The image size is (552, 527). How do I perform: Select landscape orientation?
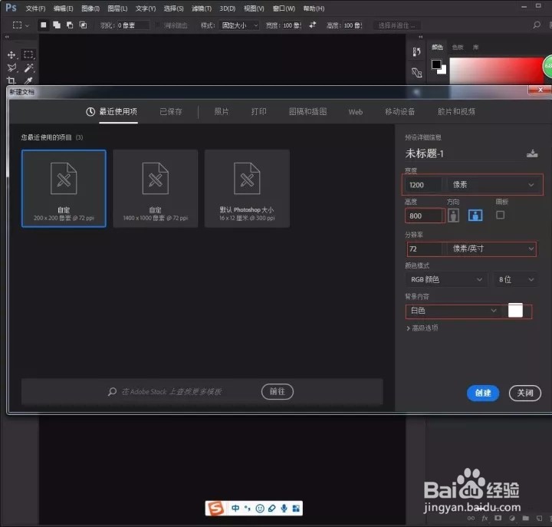475,216
